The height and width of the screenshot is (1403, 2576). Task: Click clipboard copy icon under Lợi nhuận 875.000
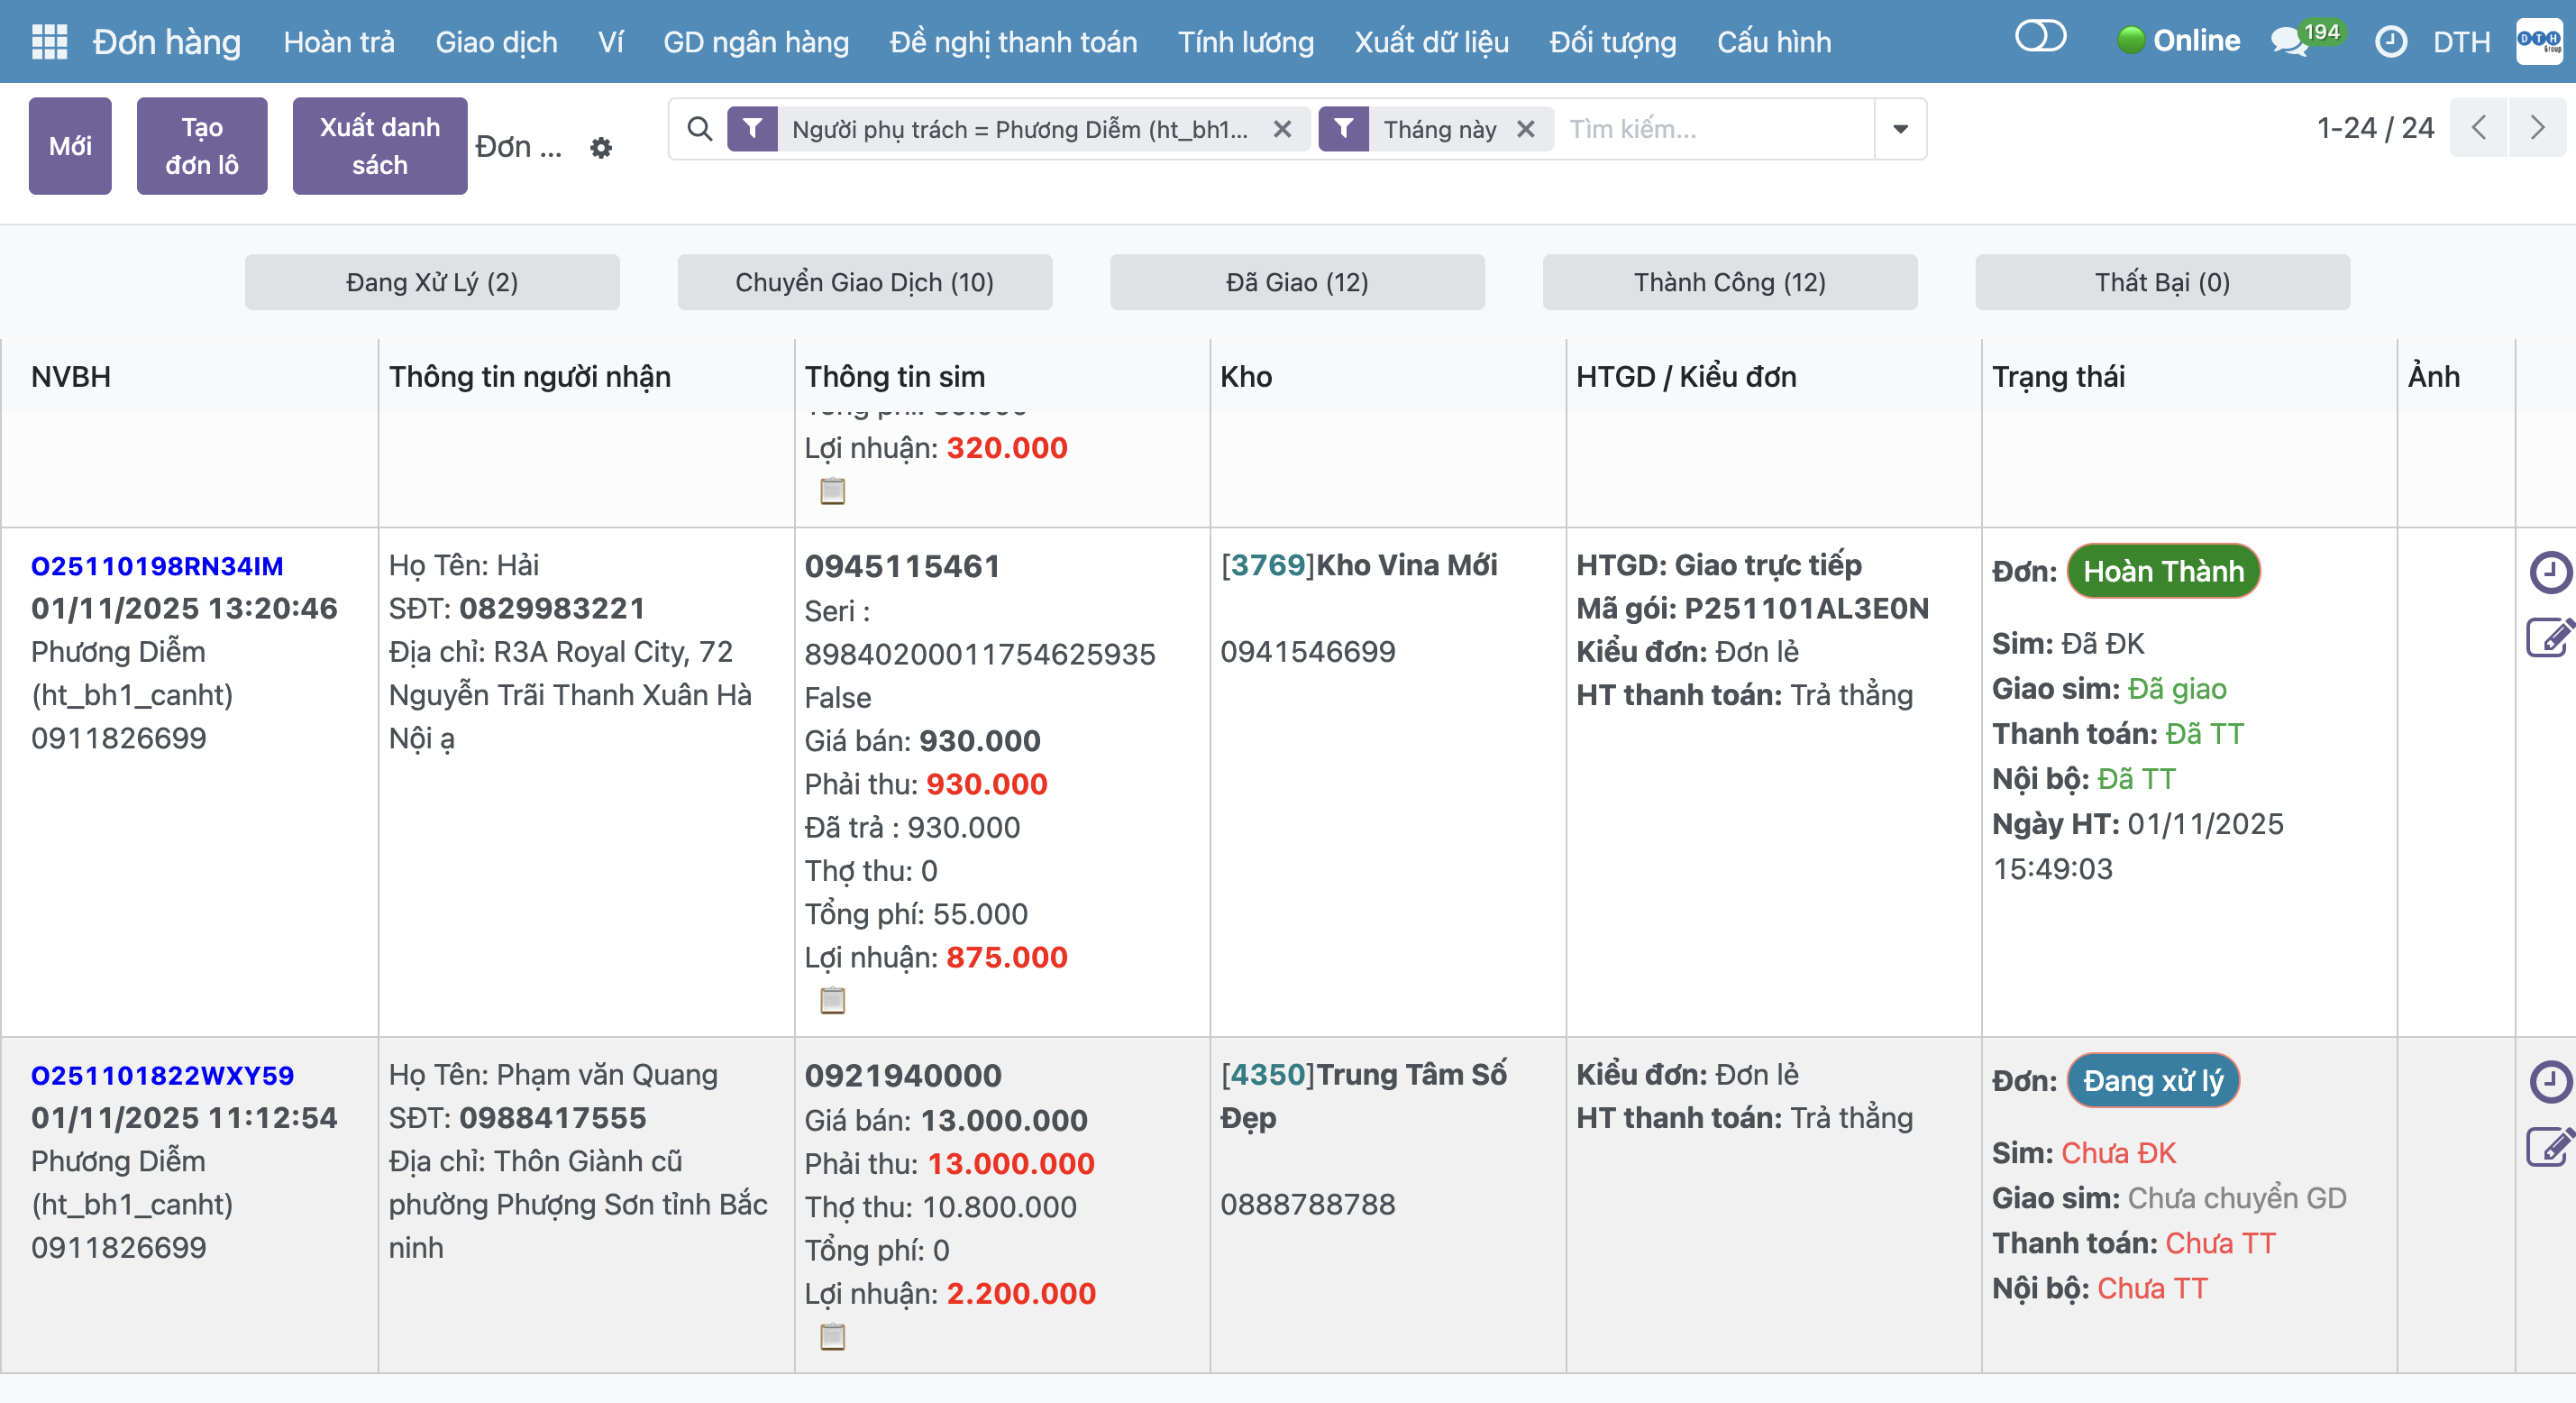tap(832, 1000)
